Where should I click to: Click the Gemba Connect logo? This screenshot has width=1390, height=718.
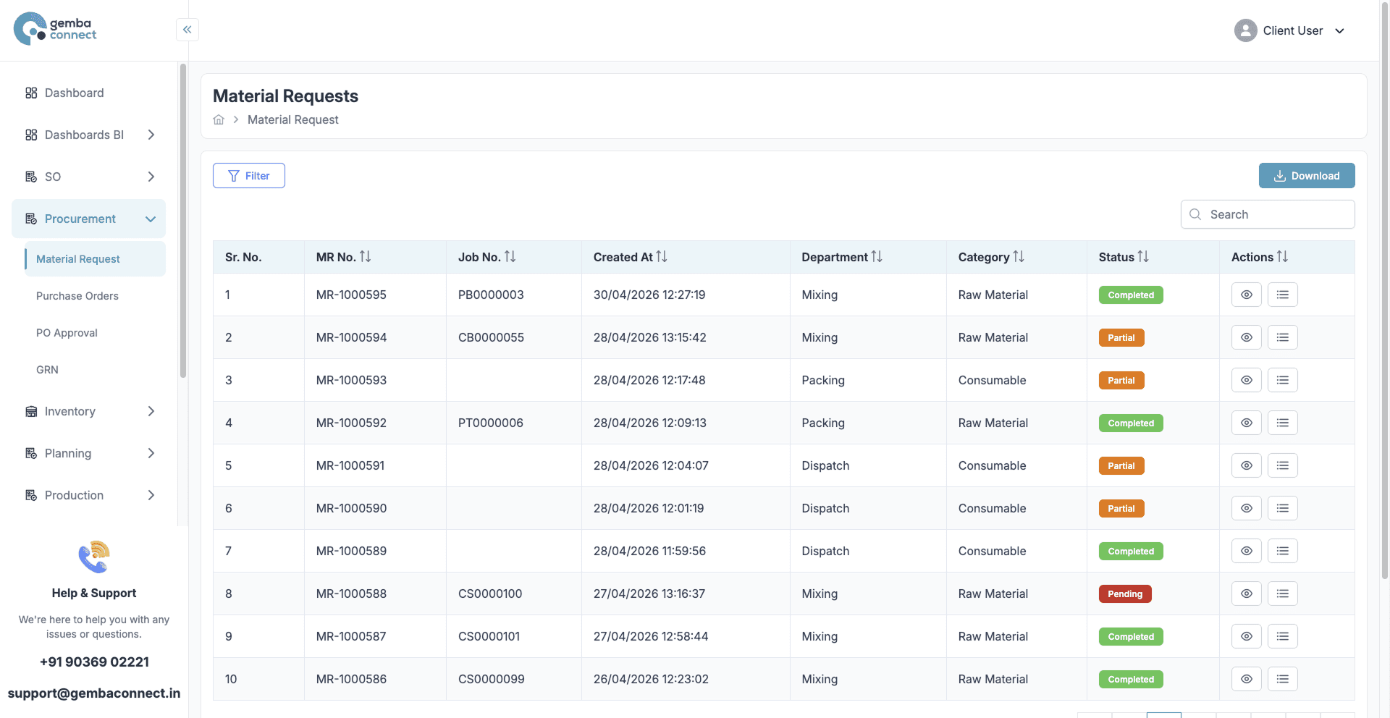tap(55, 29)
